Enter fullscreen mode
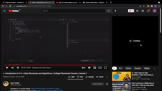The height and width of the screenshot is (91, 162). coord(105,68)
